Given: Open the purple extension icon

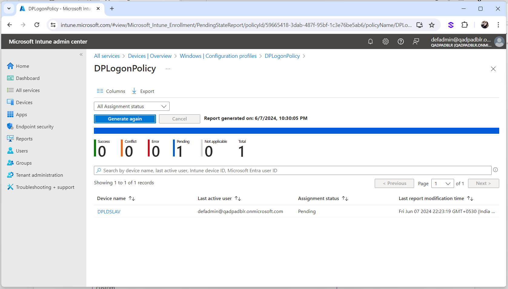Looking at the screenshot, I should coord(451,25).
